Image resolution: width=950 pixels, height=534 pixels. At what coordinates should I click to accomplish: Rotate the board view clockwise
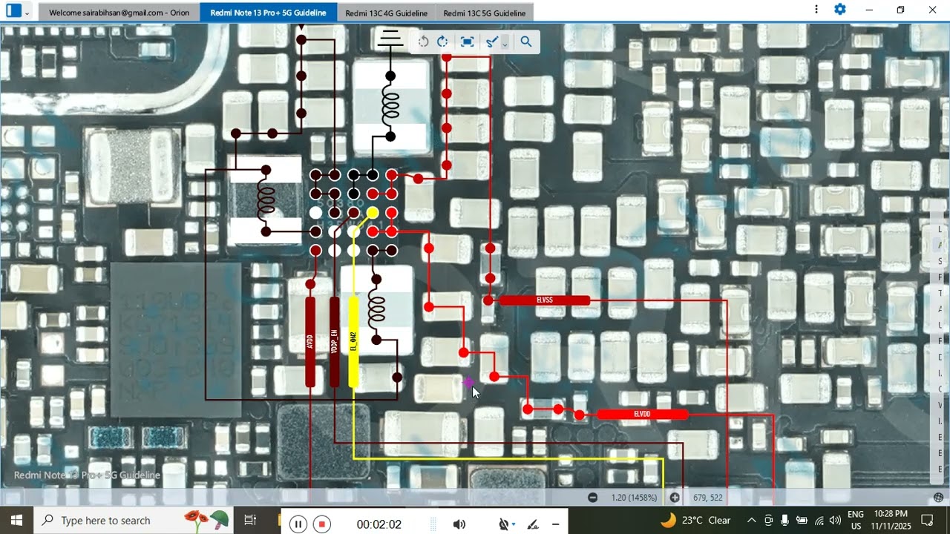[443, 42]
